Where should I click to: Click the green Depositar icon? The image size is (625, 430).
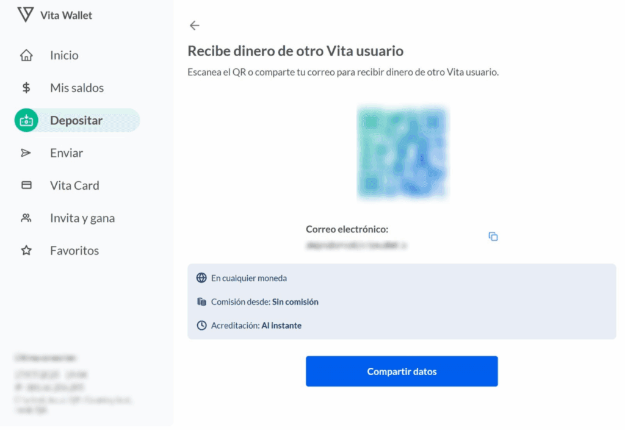[26, 120]
